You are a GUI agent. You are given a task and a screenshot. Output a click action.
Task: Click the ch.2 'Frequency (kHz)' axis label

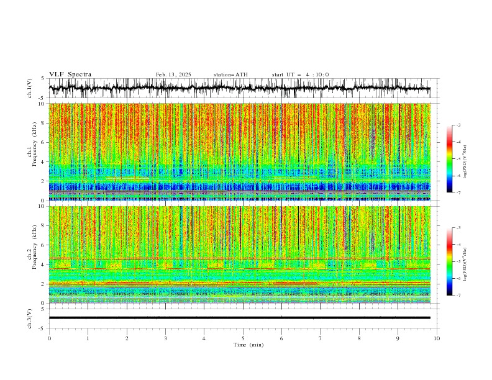click(35, 247)
